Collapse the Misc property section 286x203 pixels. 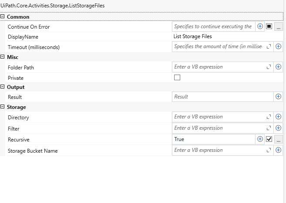(3, 57)
